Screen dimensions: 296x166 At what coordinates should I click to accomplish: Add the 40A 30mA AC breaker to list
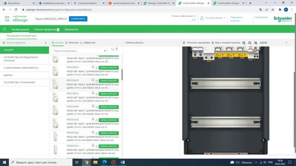109,107
